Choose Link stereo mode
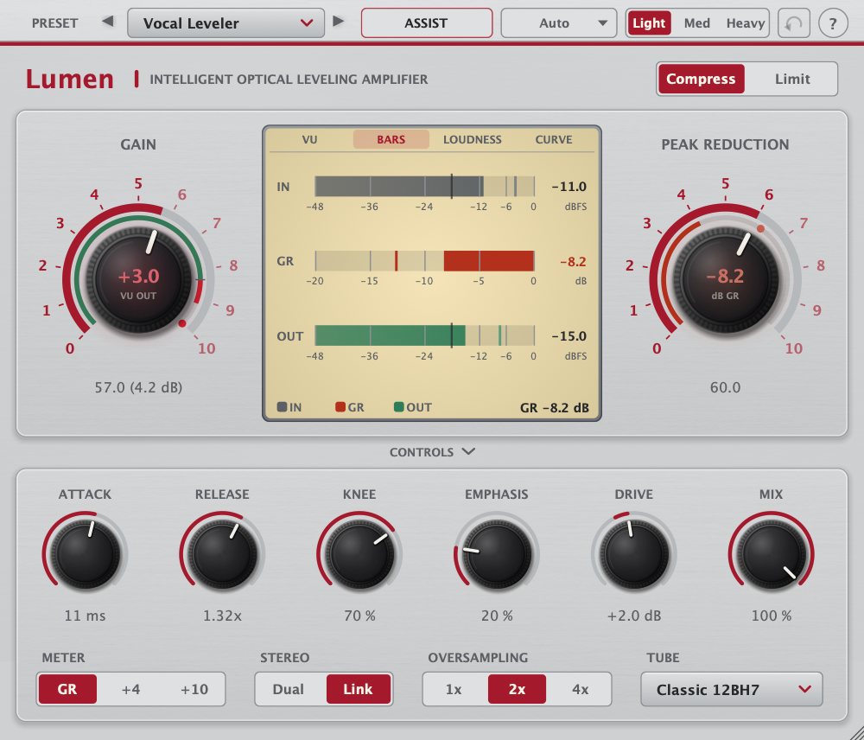The width and height of the screenshot is (864, 740). click(359, 689)
